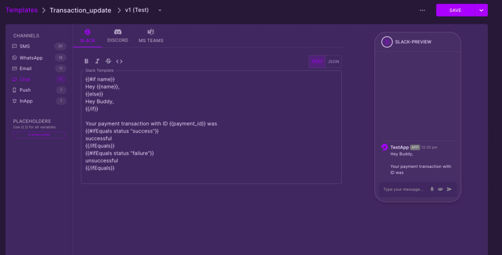Click the Type your message field
This screenshot has height=255, width=502.
click(403, 189)
